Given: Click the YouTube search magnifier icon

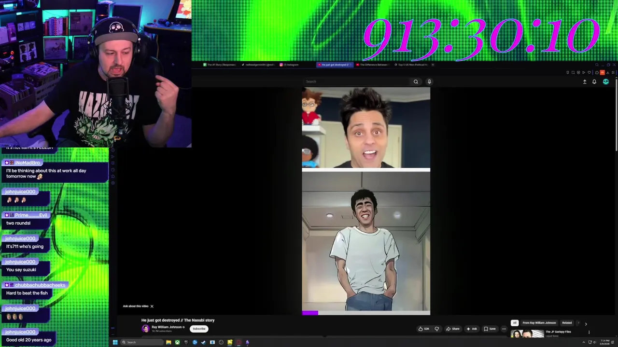Looking at the screenshot, I should (415, 81).
